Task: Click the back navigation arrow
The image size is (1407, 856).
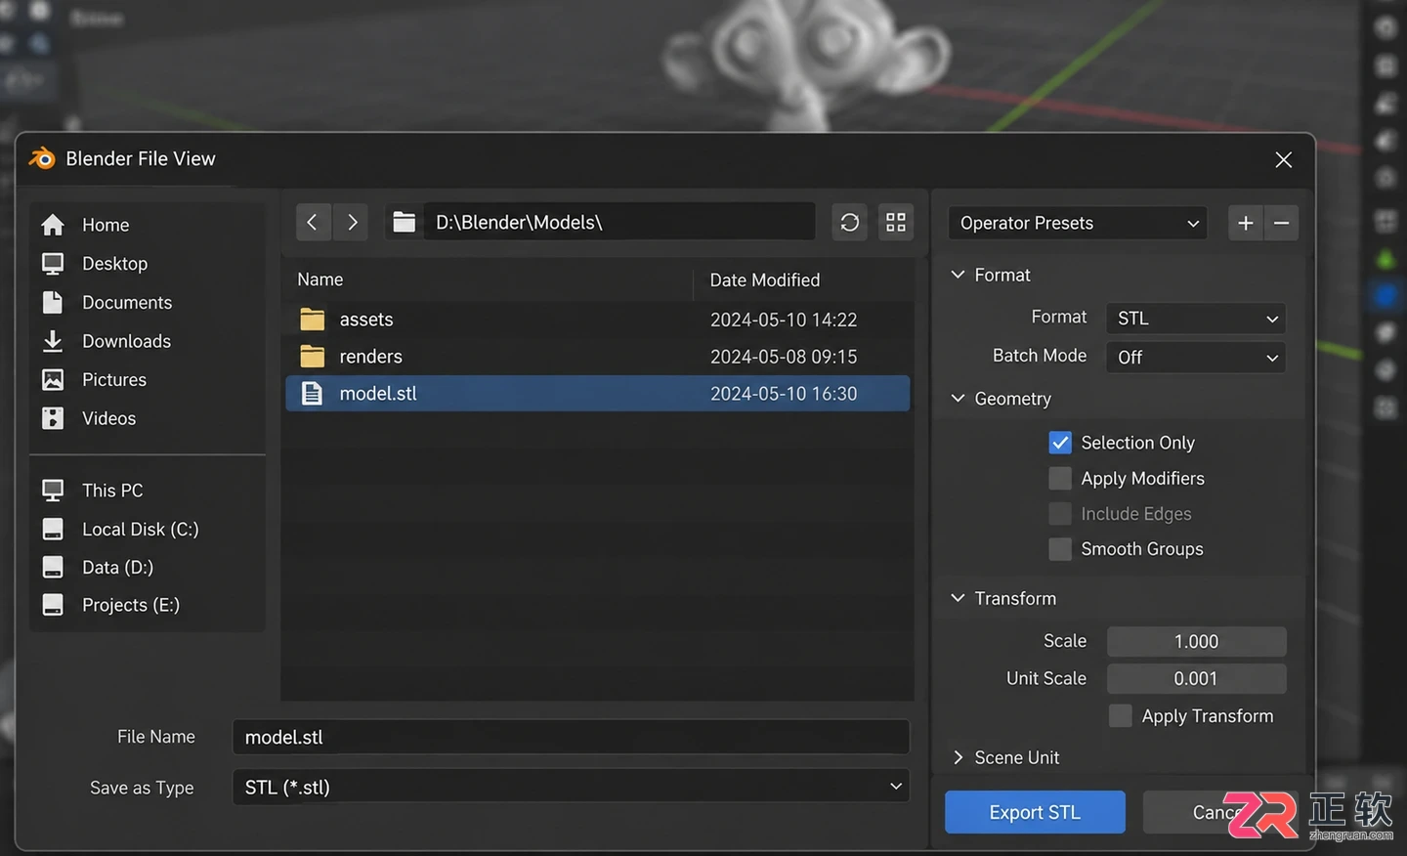Action: coord(313,222)
